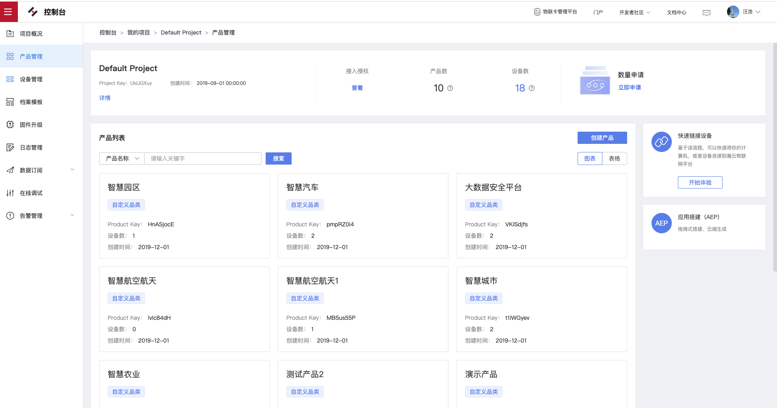This screenshot has height=408, width=777.
Task: Click 我的项目 breadcrumb
Action: (139, 33)
